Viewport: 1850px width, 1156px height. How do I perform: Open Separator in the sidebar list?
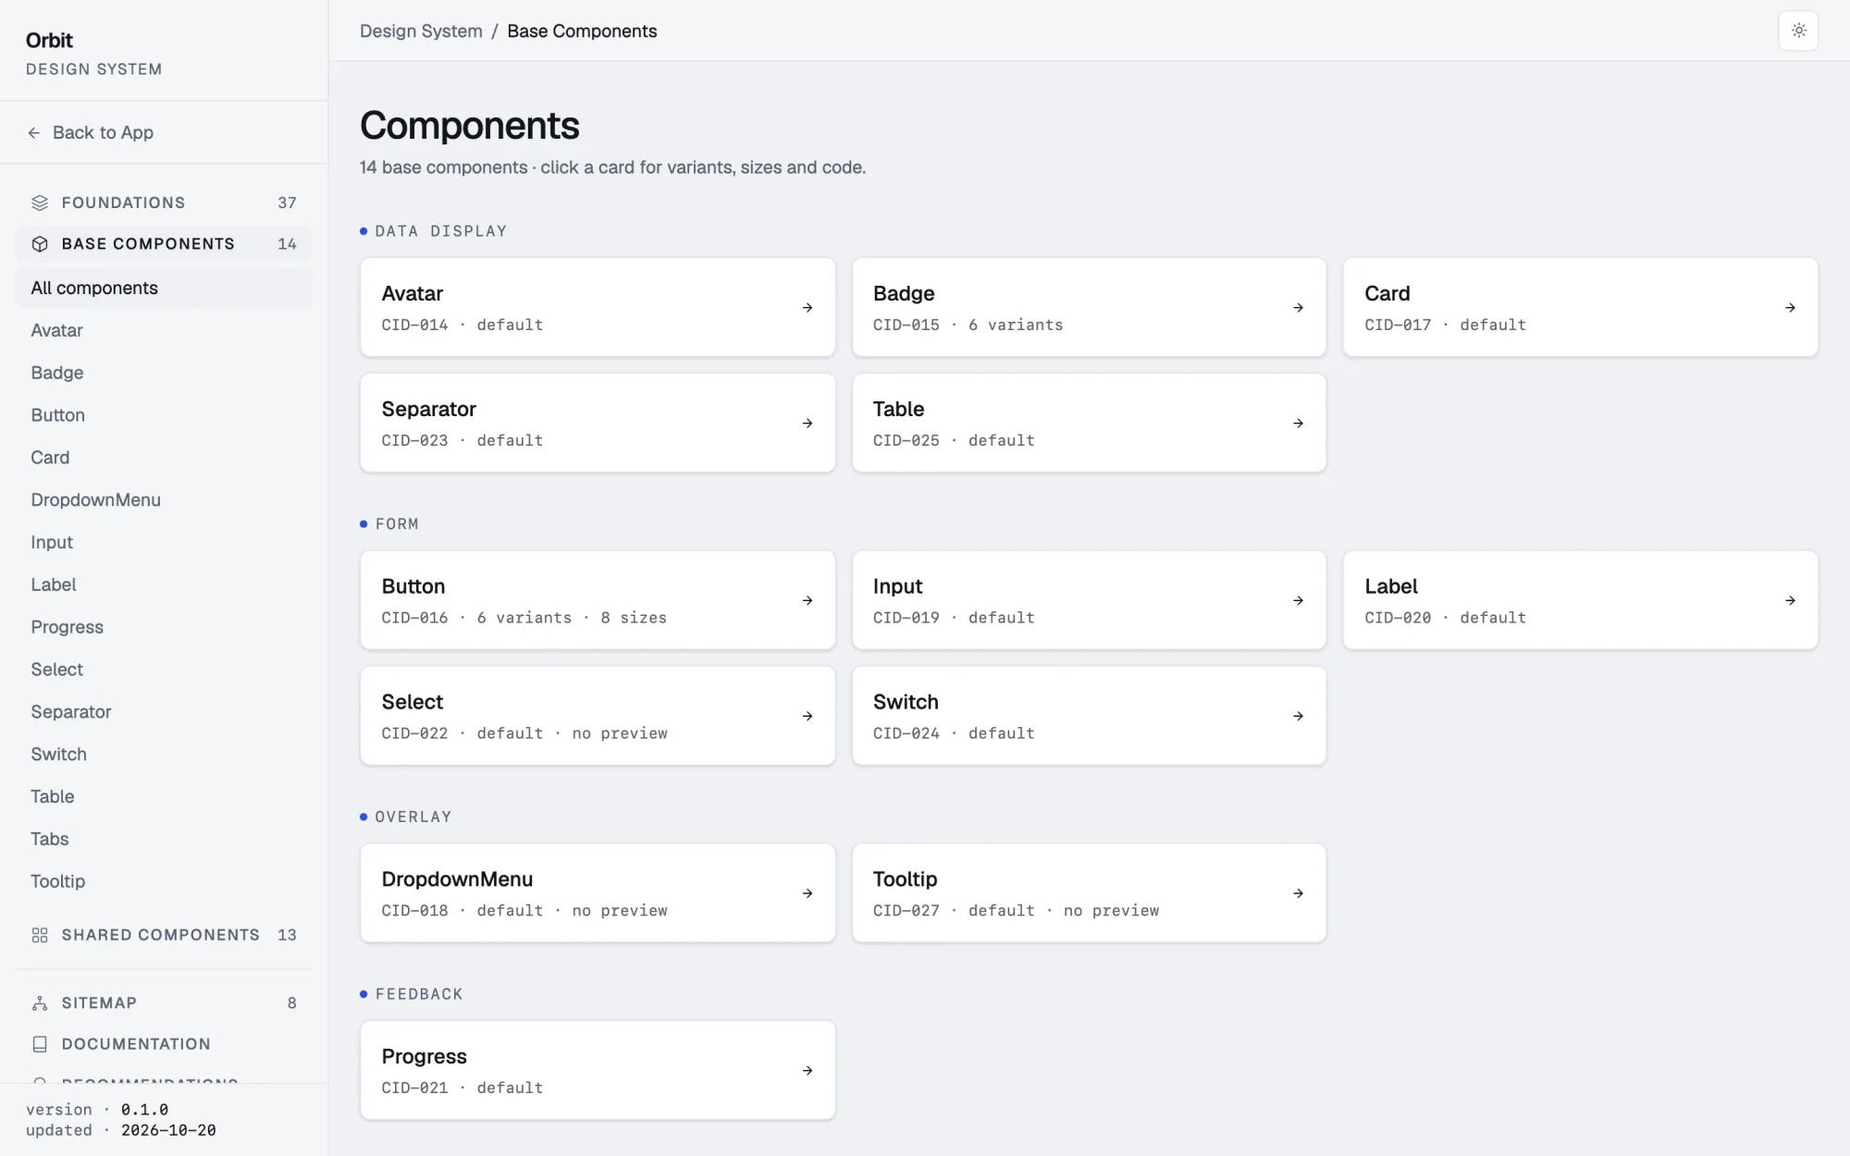pyautogui.click(x=164, y=712)
